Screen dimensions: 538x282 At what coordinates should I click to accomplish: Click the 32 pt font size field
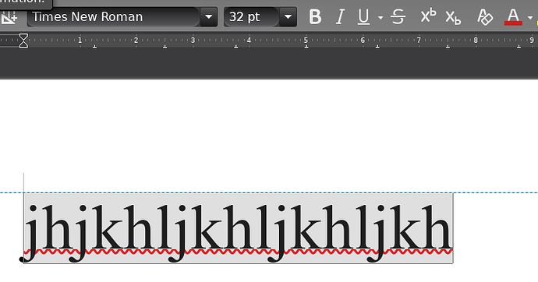[252, 17]
